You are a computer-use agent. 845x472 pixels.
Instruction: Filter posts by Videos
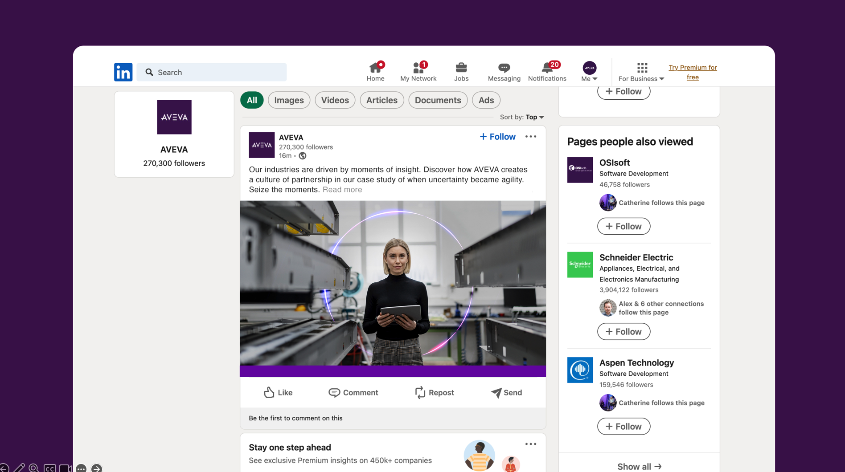[335, 100]
